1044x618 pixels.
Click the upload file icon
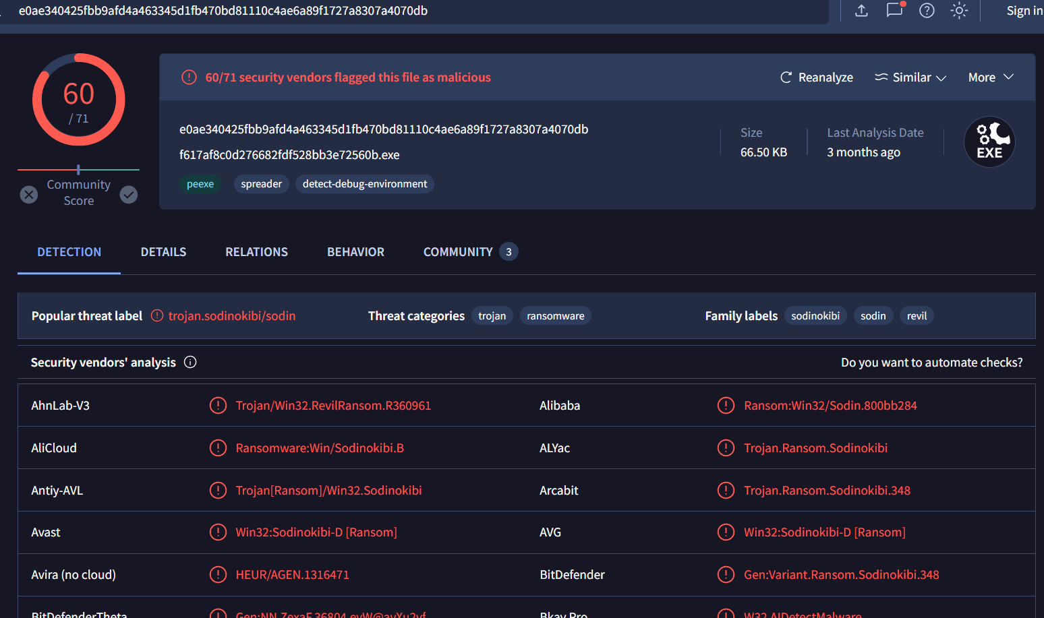tap(861, 11)
